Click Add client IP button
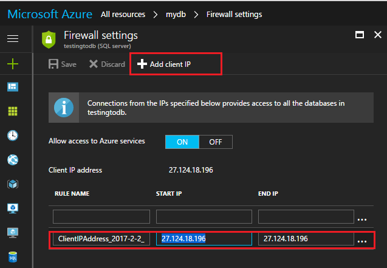Image resolution: width=387 pixels, height=268 pixels. click(x=164, y=64)
